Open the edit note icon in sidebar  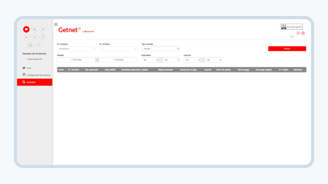pos(43,37)
